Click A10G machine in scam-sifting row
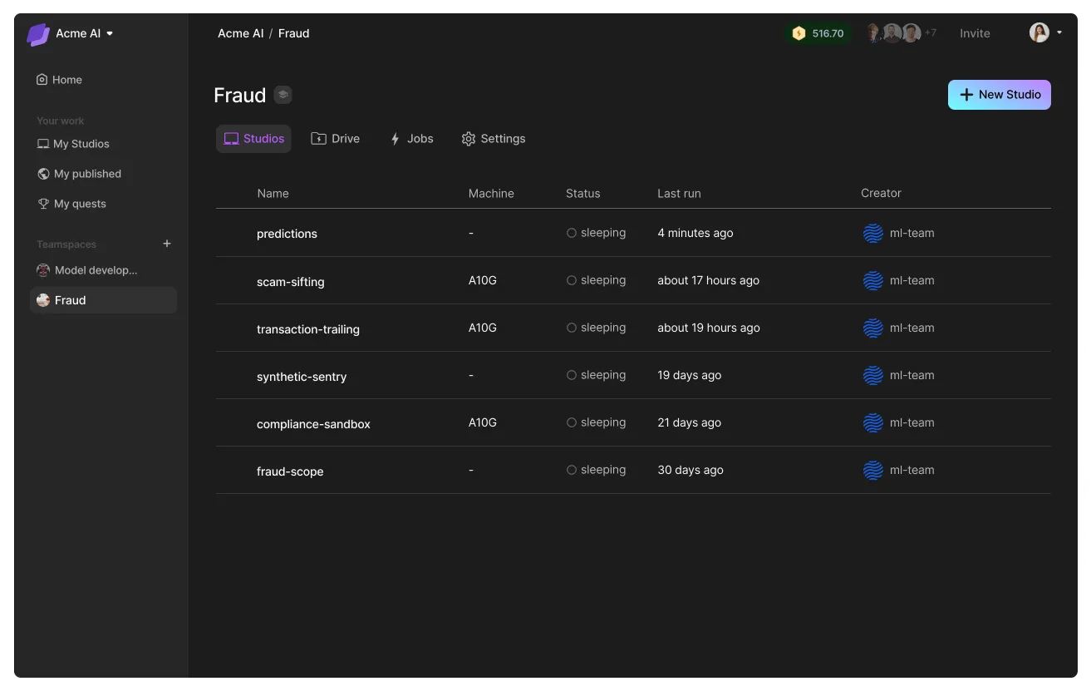The height and width of the screenshot is (691, 1091). (482, 280)
